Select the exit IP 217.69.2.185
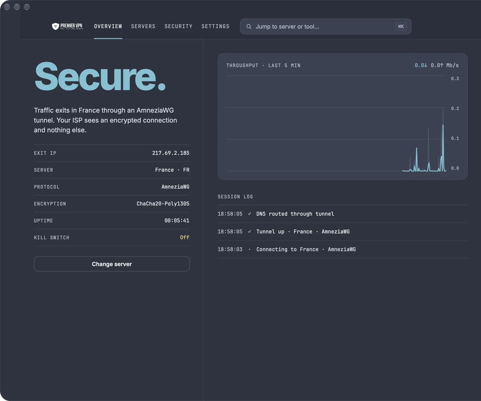Image resolution: width=481 pixels, height=401 pixels. [171, 153]
